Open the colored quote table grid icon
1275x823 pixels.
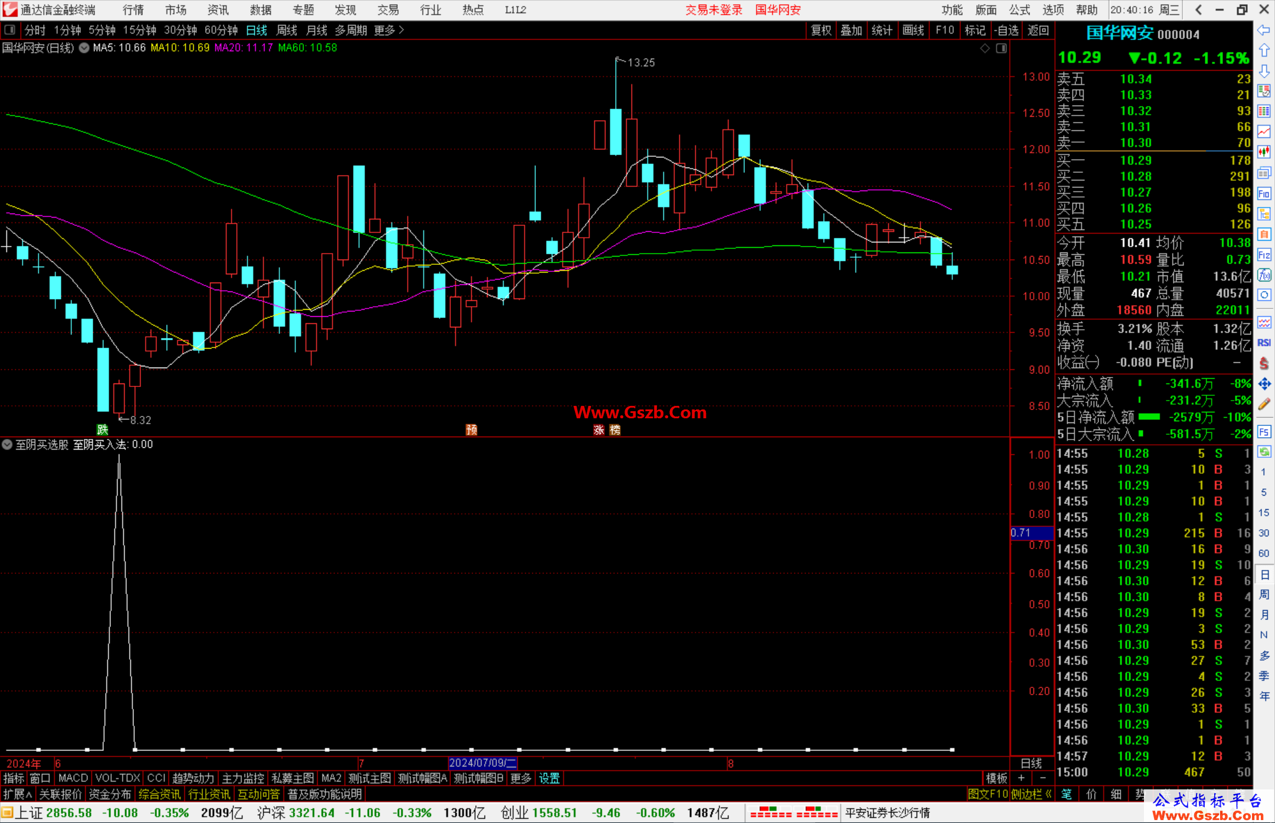[x=1264, y=112]
